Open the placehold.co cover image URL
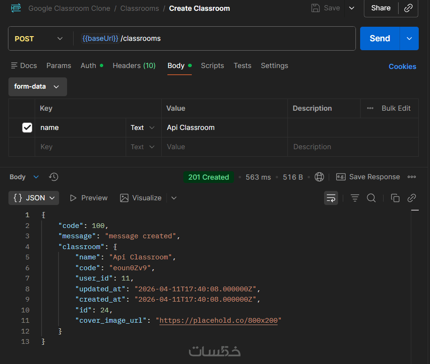Viewport: 430px width, 364px height. [x=219, y=320]
